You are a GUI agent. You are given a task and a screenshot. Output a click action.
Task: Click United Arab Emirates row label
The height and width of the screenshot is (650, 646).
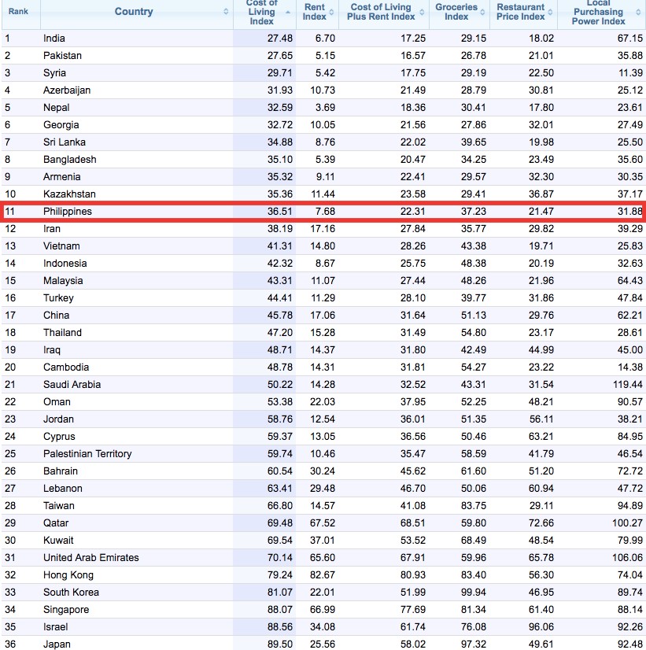[91, 558]
